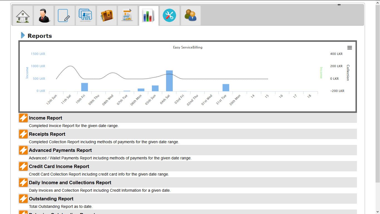
Task: Open the Daily Income and Collections Report
Action: 70,183
